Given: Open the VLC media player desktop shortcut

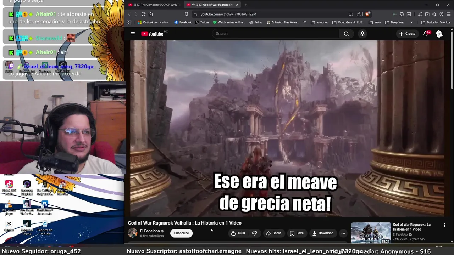Looking at the screenshot, I should [x=9, y=208].
